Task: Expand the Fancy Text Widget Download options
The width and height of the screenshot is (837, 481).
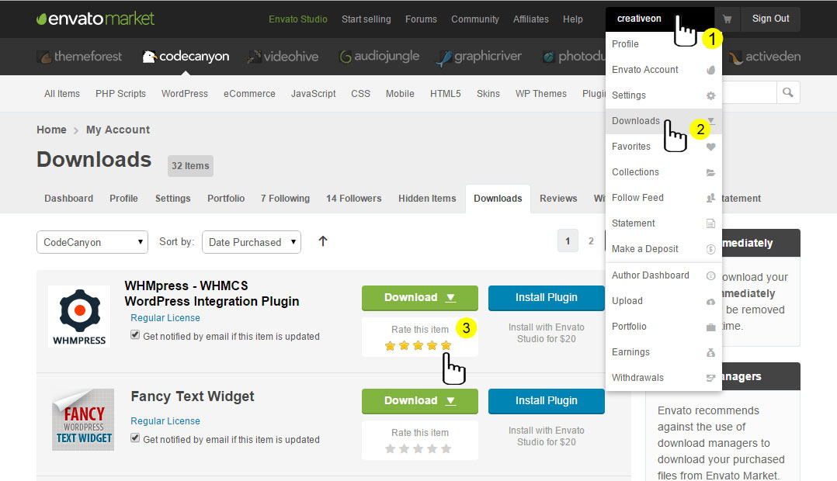Action: point(451,401)
